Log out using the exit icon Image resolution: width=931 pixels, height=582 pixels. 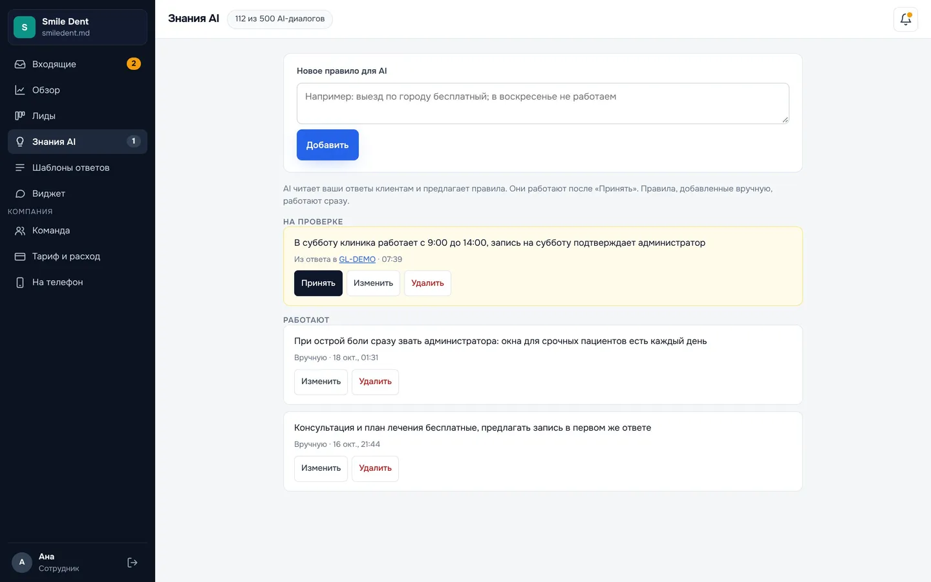pyautogui.click(x=133, y=563)
